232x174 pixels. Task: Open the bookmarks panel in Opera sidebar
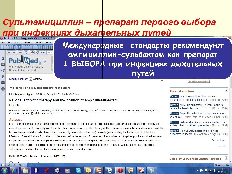click(x=3, y=58)
